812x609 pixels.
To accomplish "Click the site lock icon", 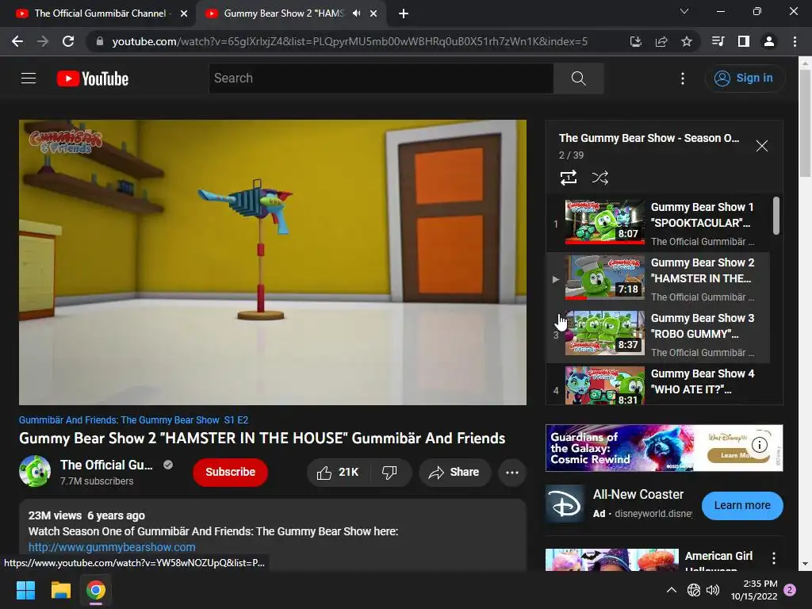I will click(99, 41).
